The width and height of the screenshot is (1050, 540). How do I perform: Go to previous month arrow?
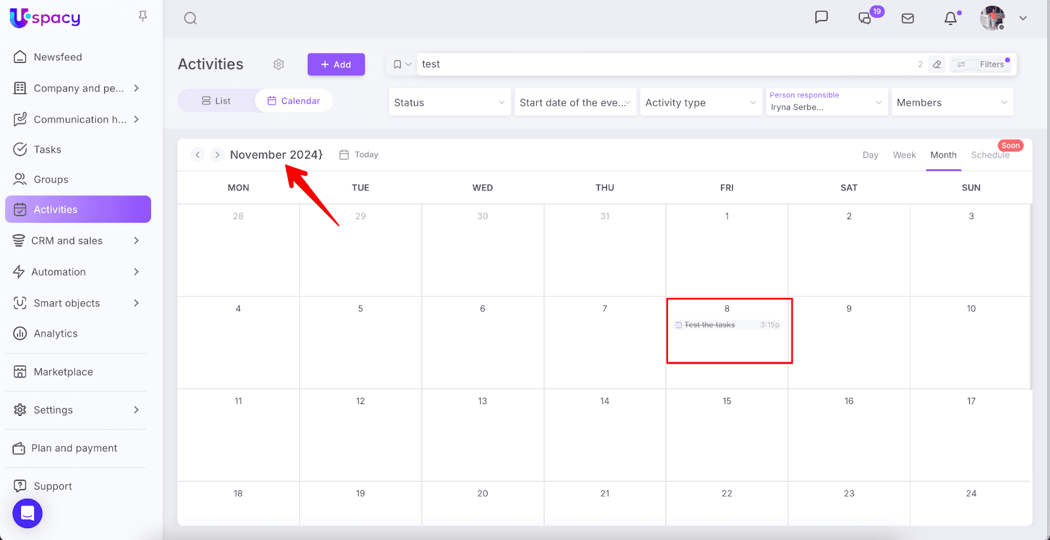click(198, 155)
